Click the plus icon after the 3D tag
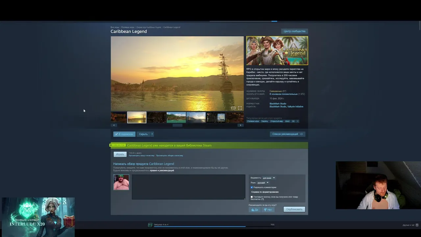Screen dimensions: 421x237 point(298,121)
